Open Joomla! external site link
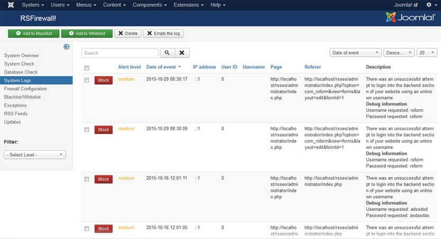441x239 pixels. click(x=406, y=5)
